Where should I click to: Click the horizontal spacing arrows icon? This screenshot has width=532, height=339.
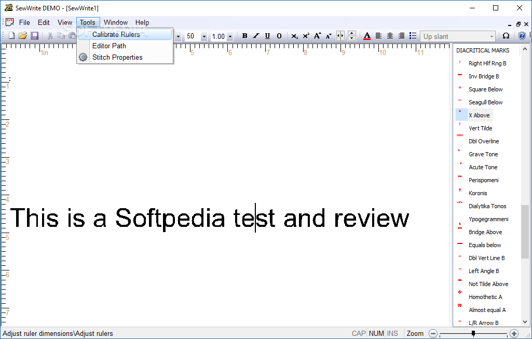(340, 36)
